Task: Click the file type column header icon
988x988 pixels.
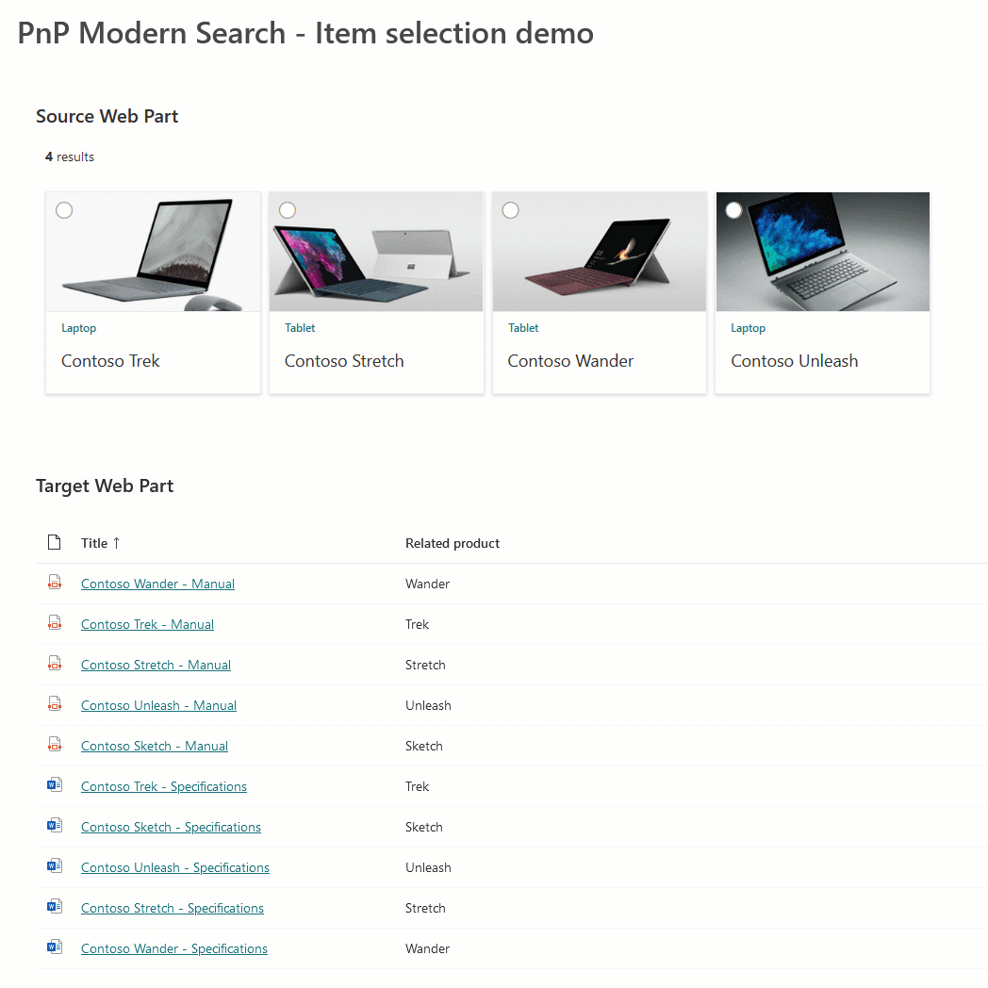Action: click(54, 542)
